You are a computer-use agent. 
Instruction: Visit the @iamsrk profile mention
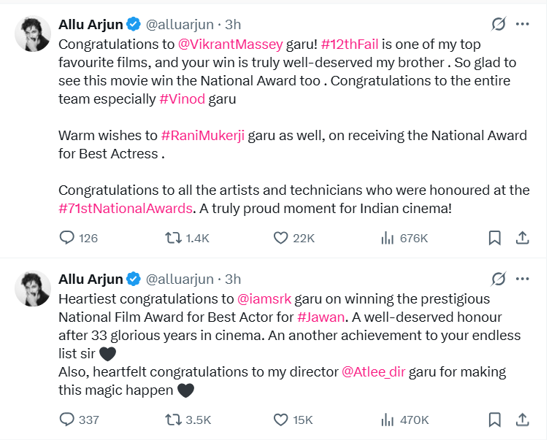pyautogui.click(x=266, y=299)
